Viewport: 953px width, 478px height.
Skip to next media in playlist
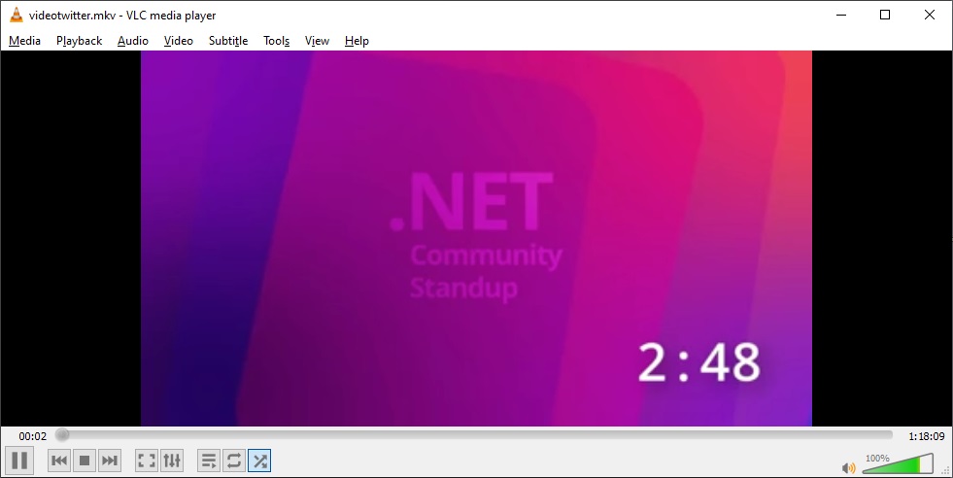[x=110, y=461]
